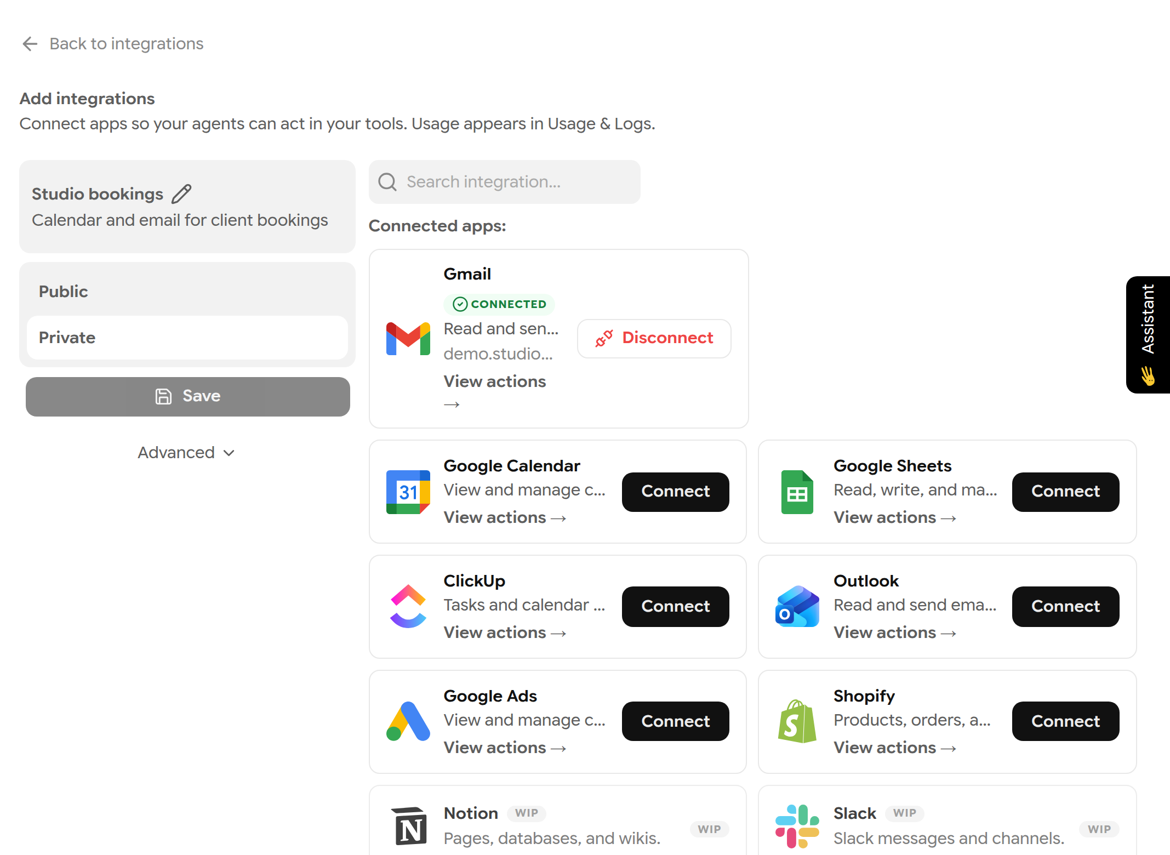
Task: View actions for ClickUp
Action: pyautogui.click(x=505, y=633)
